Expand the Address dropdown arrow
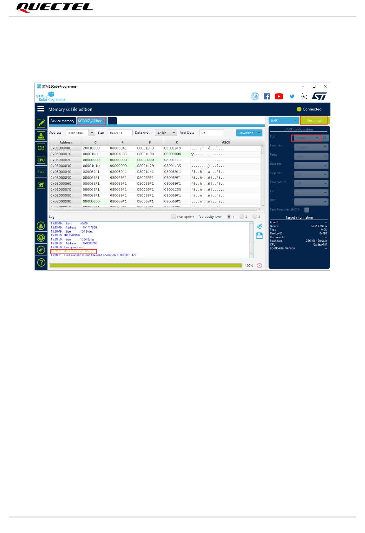 pyautogui.click(x=92, y=133)
